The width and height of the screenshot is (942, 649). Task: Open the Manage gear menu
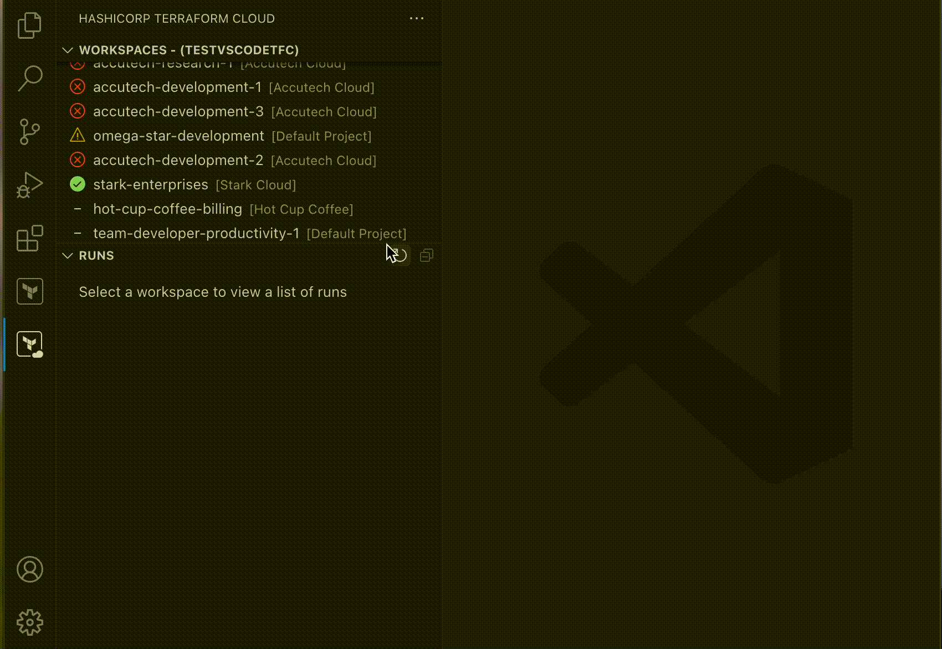pos(29,622)
